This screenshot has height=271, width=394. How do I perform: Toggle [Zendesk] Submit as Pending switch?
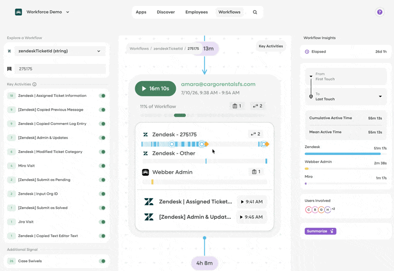[x=102, y=180]
